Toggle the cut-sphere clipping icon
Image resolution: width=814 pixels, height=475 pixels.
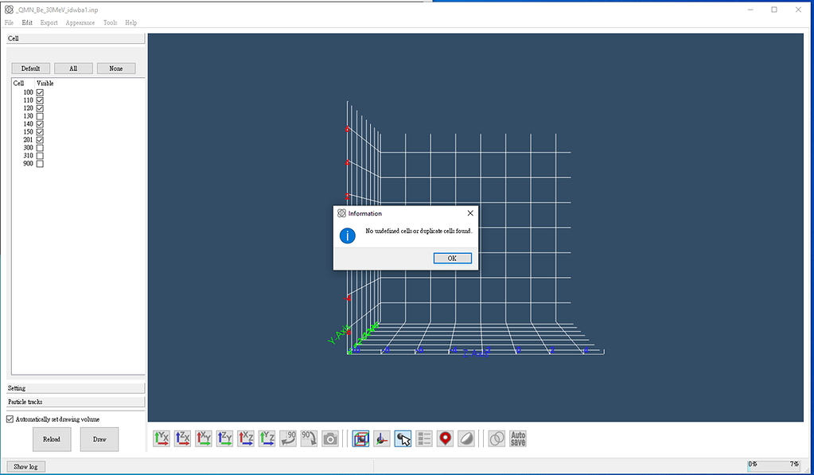466,438
